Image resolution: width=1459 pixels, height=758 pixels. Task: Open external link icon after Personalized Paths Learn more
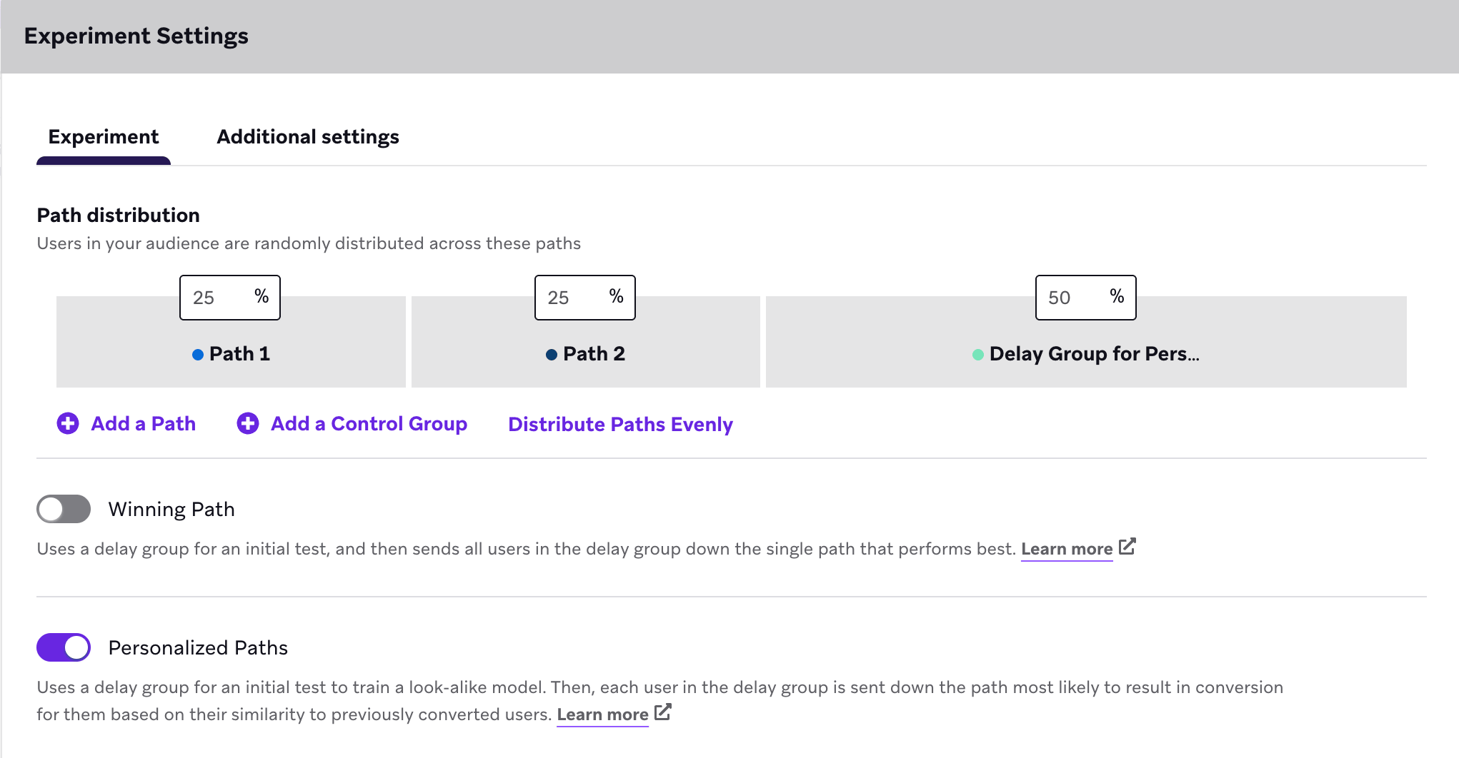[663, 712]
